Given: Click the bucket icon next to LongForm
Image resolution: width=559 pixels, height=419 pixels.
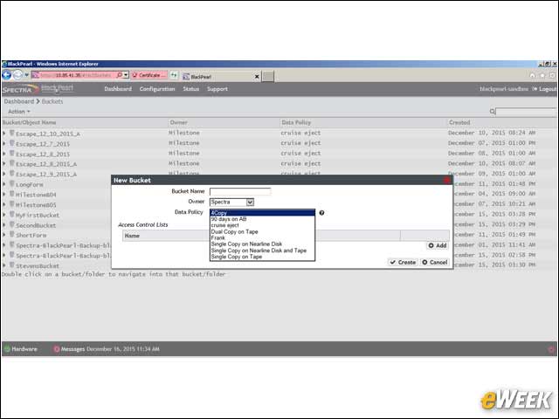Looking at the screenshot, I should point(11,184).
